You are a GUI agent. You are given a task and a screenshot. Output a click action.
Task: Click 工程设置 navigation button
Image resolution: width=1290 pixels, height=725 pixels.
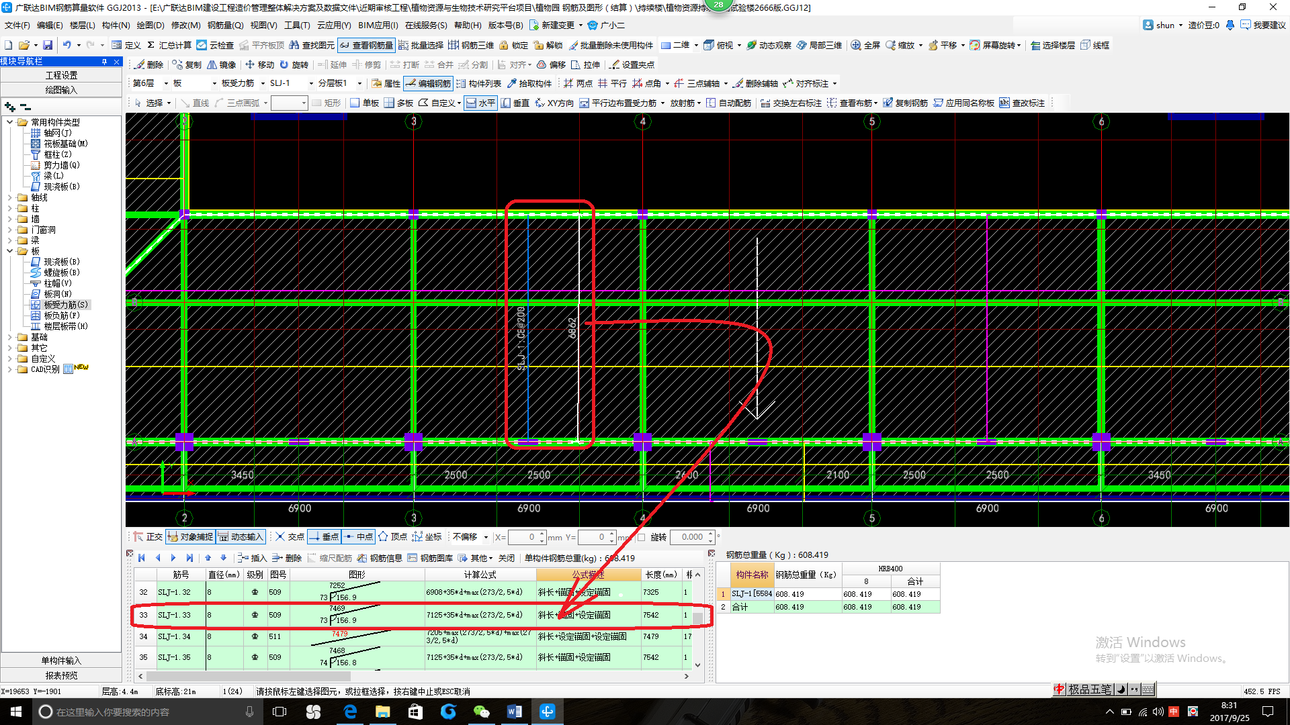click(x=61, y=75)
